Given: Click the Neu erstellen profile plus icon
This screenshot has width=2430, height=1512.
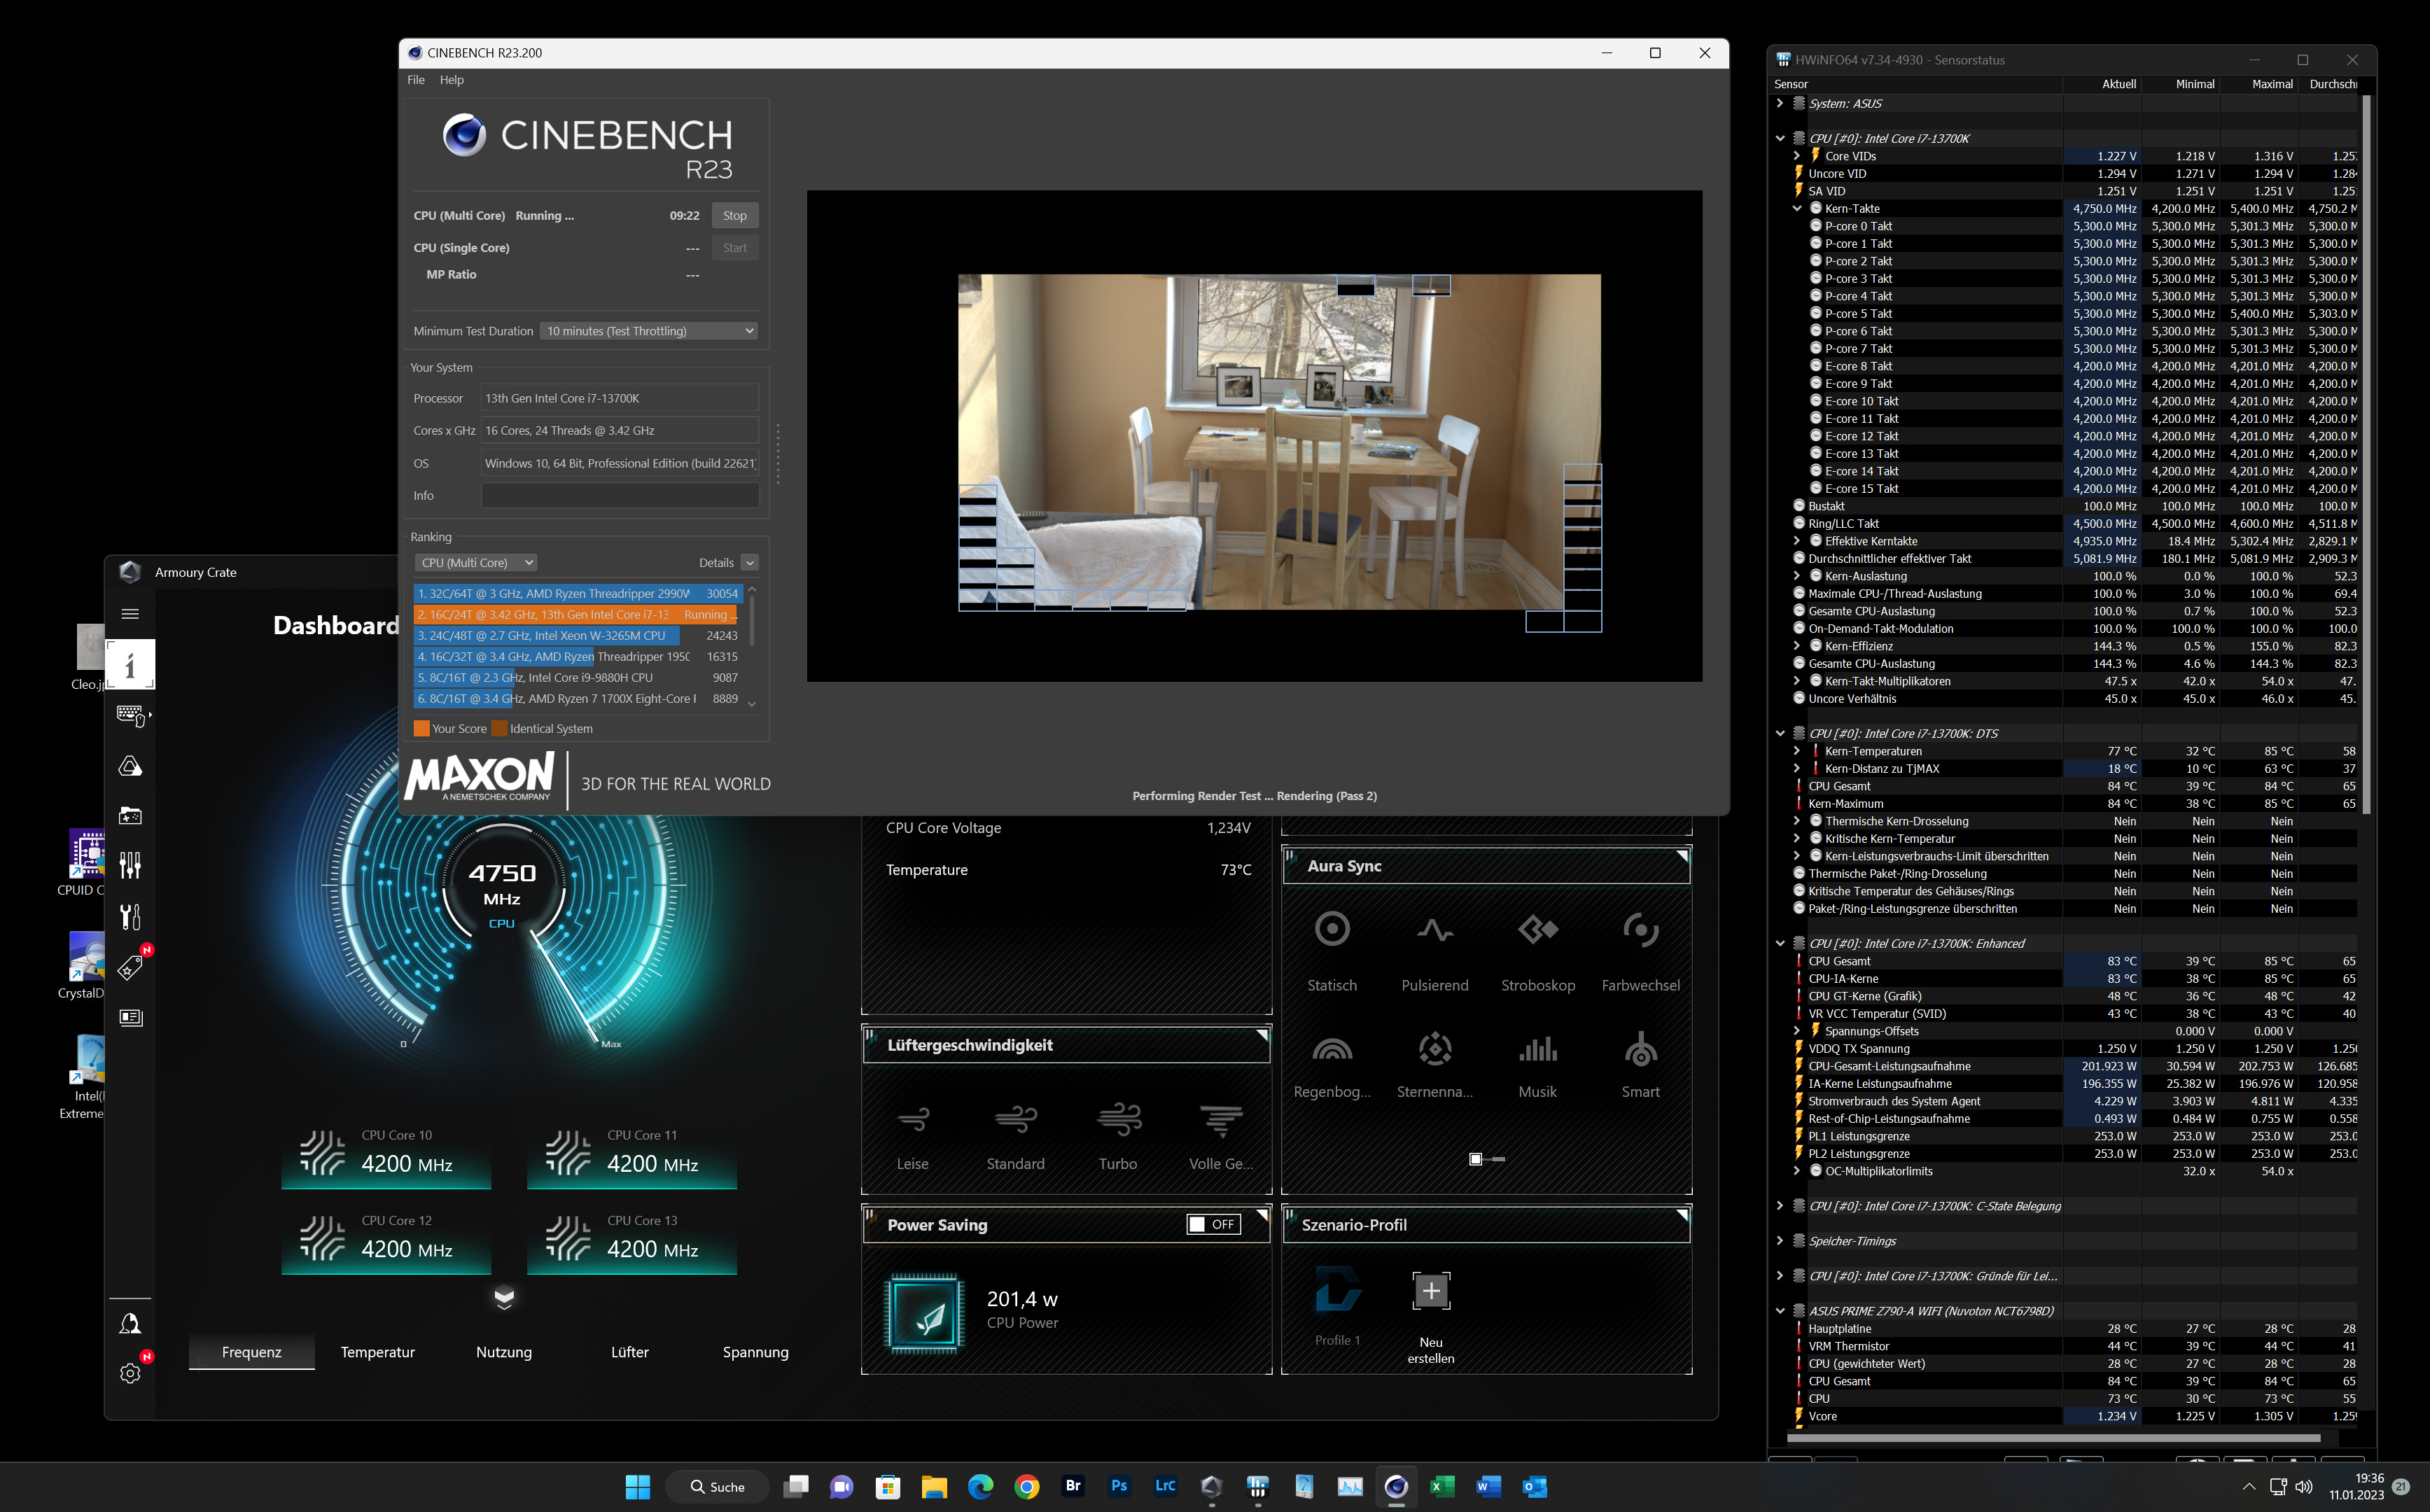Looking at the screenshot, I should click(x=1430, y=1291).
